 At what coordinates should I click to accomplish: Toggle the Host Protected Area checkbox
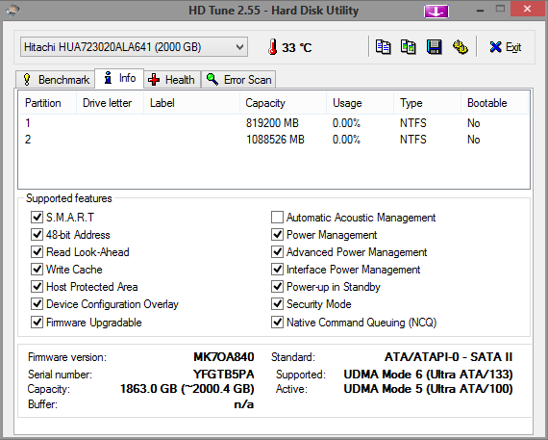(37, 286)
